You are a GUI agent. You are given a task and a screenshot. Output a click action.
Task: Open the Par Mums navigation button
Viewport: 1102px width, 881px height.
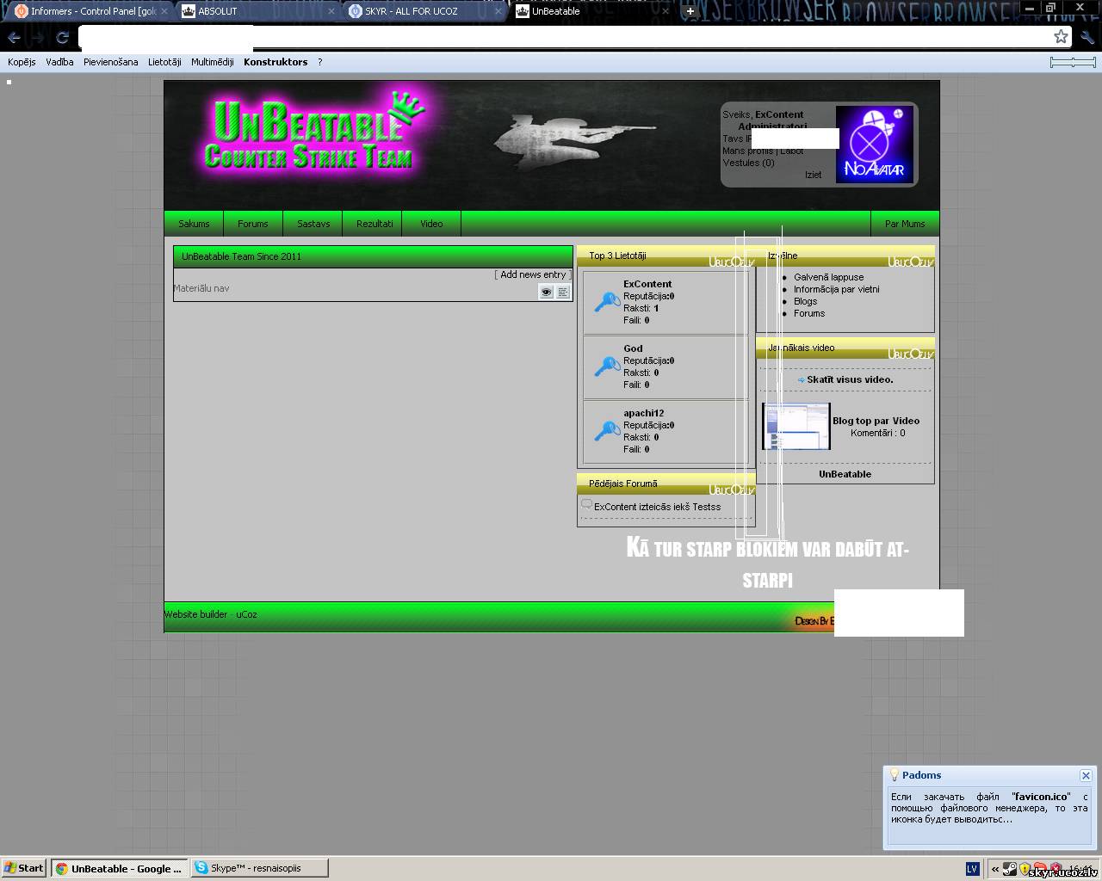(x=905, y=224)
